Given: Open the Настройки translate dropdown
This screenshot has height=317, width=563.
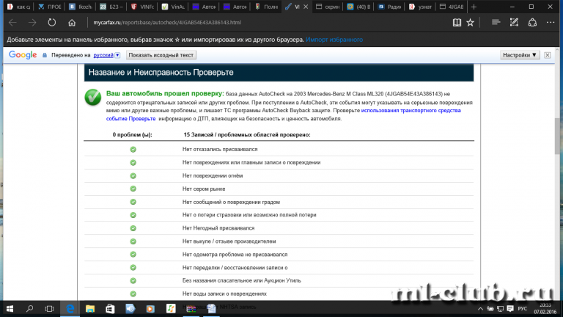Looking at the screenshot, I should [520, 55].
